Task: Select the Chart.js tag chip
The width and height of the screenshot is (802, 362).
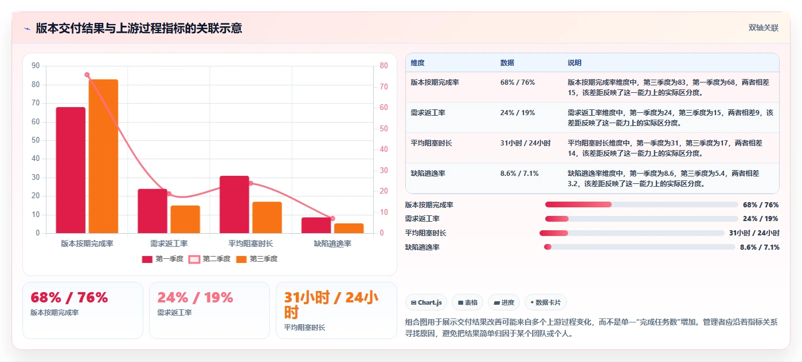Action: (x=426, y=302)
